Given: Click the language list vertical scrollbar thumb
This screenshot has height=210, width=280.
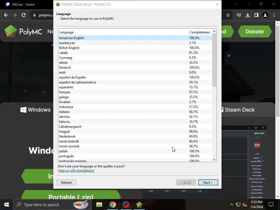Looking at the screenshot, I should click(214, 60).
